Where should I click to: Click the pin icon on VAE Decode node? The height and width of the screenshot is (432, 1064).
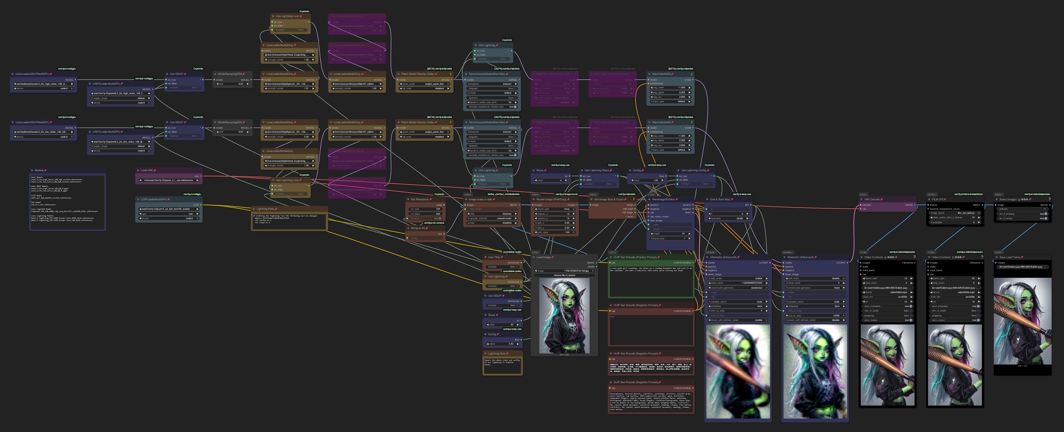(x=882, y=199)
